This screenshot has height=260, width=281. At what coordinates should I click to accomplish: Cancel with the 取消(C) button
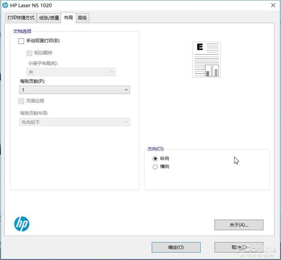click(239, 247)
